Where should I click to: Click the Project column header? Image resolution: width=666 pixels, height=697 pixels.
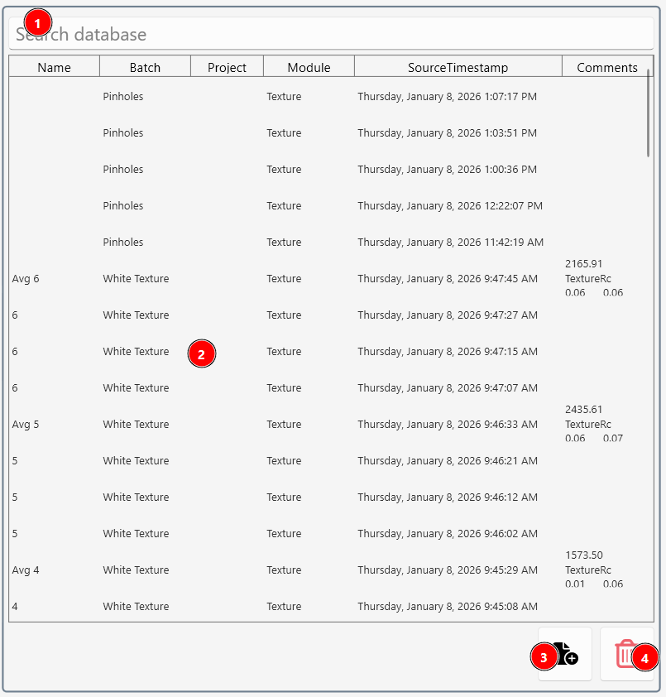click(x=227, y=68)
